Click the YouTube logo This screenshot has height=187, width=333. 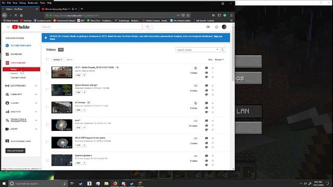21,27
